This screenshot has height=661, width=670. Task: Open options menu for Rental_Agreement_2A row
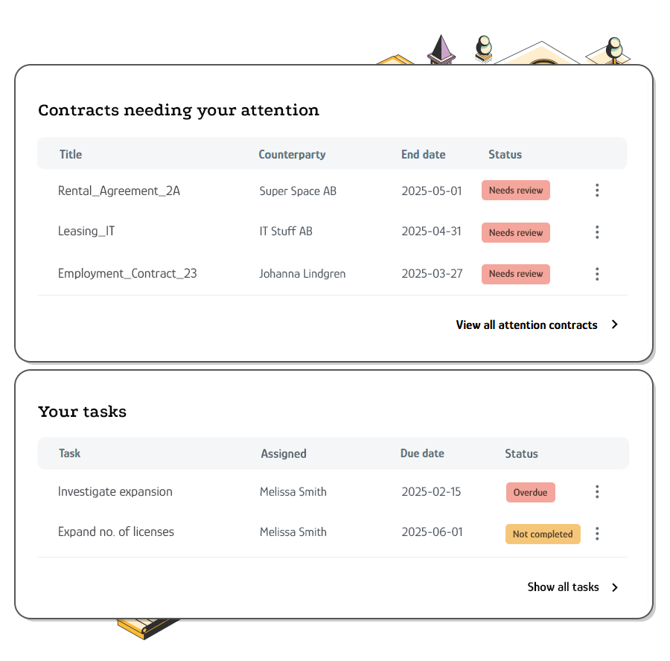(597, 190)
